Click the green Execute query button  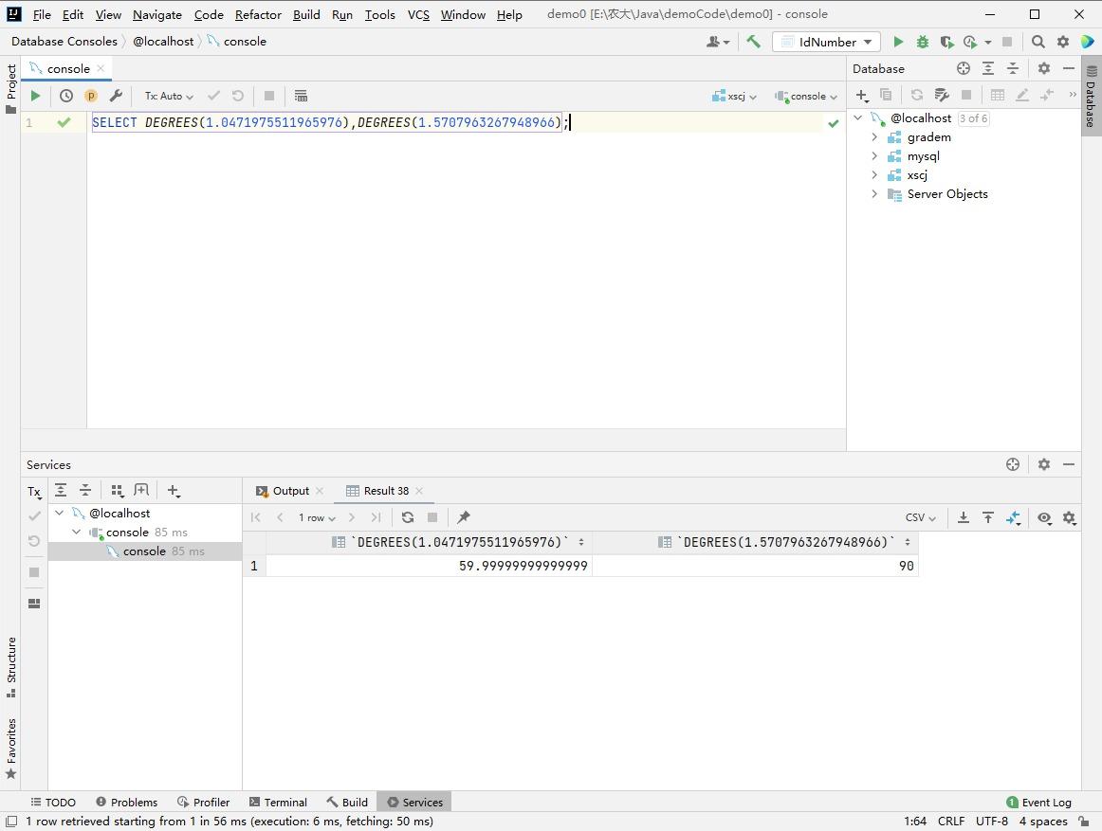(35, 96)
